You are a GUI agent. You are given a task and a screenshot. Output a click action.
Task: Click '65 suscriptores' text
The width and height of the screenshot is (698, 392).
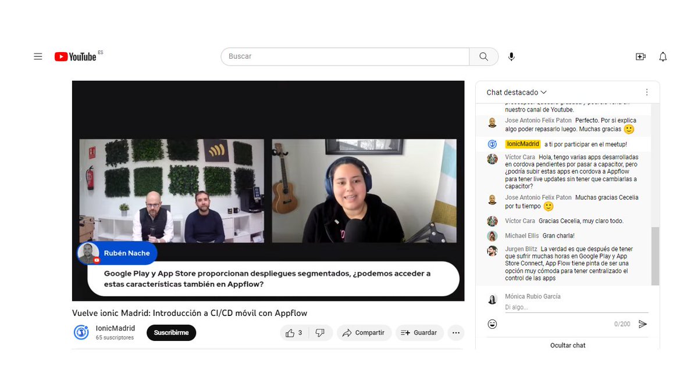[115, 337]
